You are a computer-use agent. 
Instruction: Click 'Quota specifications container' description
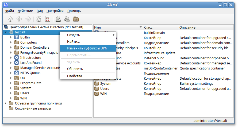202,68
